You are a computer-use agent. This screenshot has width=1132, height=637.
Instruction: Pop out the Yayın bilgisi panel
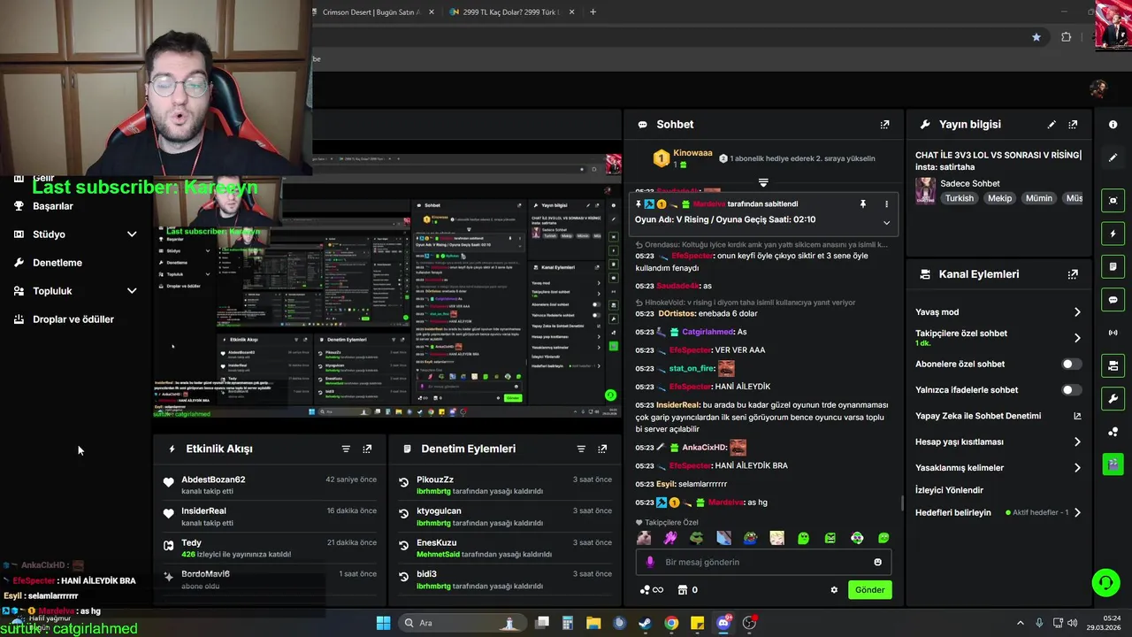(x=1073, y=125)
